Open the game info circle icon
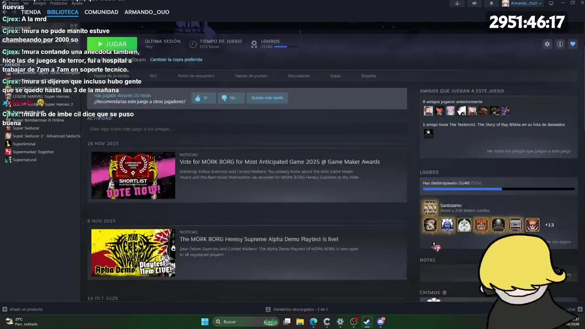 coord(560,44)
